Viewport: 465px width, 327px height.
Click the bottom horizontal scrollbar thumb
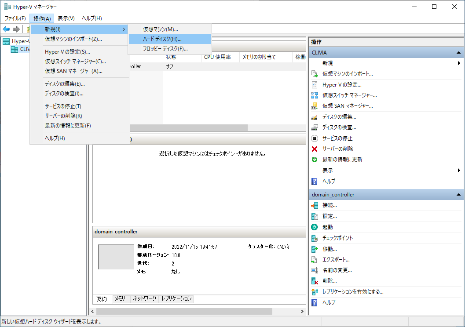coord(184,311)
